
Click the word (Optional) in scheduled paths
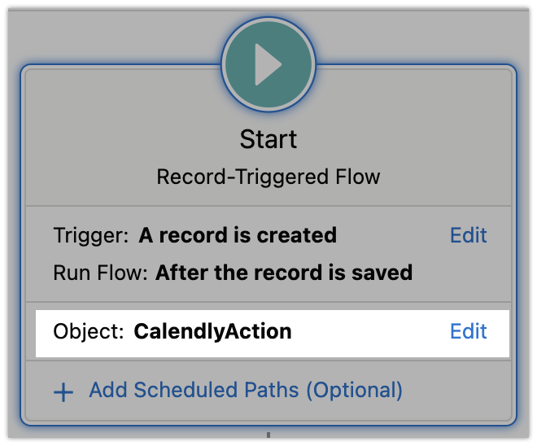pos(354,391)
